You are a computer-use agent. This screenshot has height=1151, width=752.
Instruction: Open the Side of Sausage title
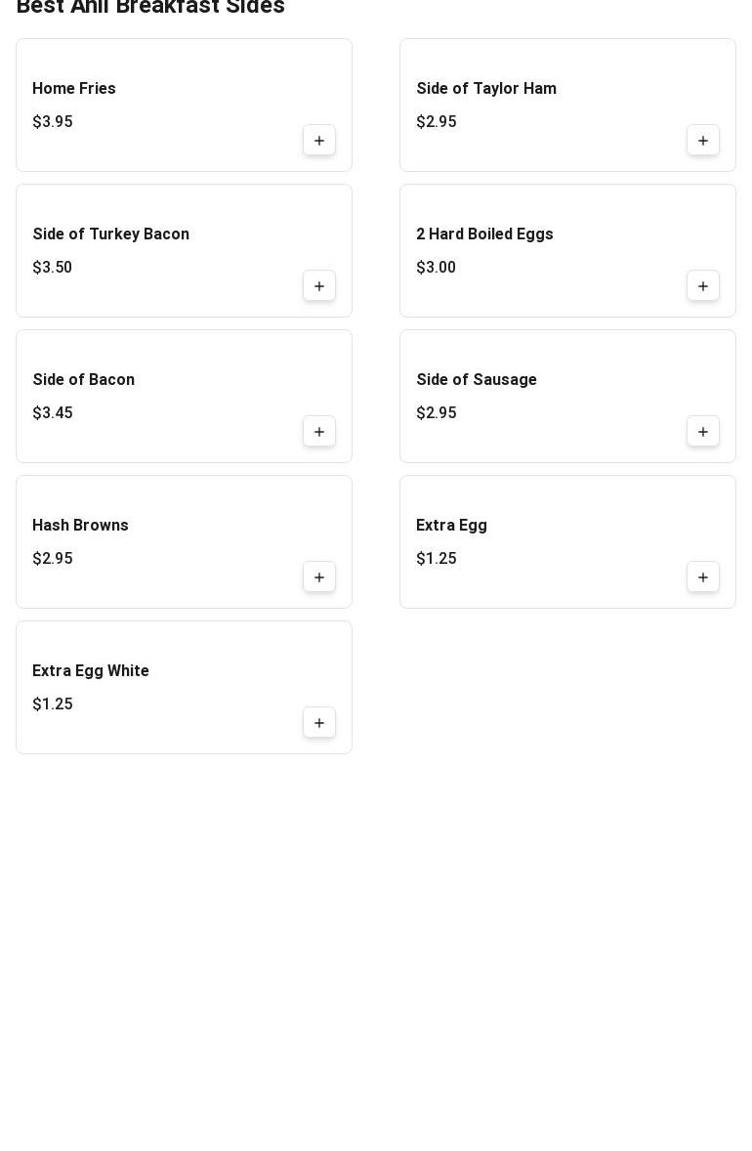click(x=477, y=379)
